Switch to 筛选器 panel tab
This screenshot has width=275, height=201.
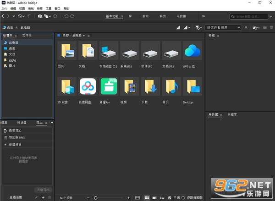click(22, 122)
